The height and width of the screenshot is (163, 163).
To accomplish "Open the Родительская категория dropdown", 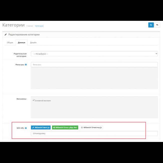I will tap(94, 54).
